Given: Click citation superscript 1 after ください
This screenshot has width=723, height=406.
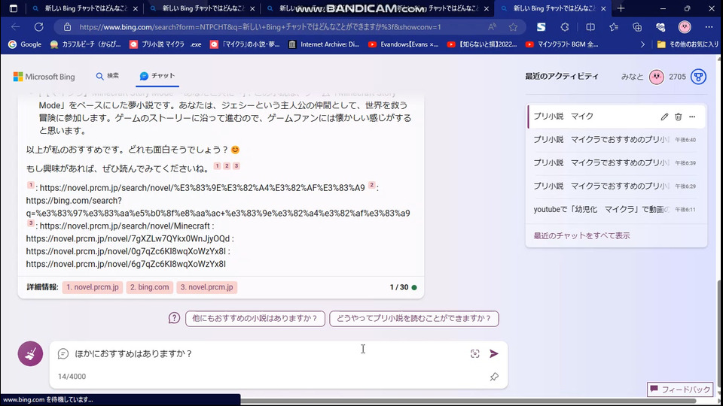Looking at the screenshot, I should [x=217, y=165].
